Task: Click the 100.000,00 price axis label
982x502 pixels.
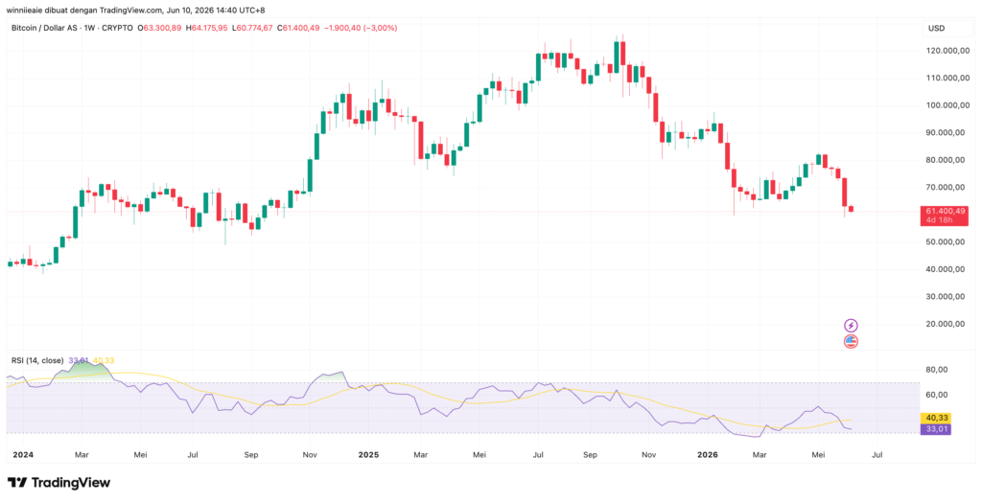Action: (x=947, y=105)
